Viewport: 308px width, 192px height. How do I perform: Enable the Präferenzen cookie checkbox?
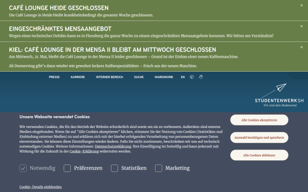click(67, 168)
